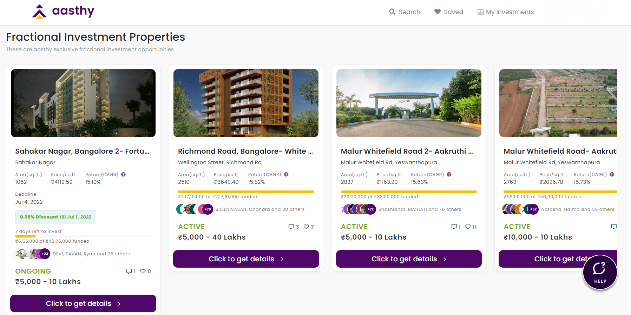Open My Investments chart icon

[480, 12]
